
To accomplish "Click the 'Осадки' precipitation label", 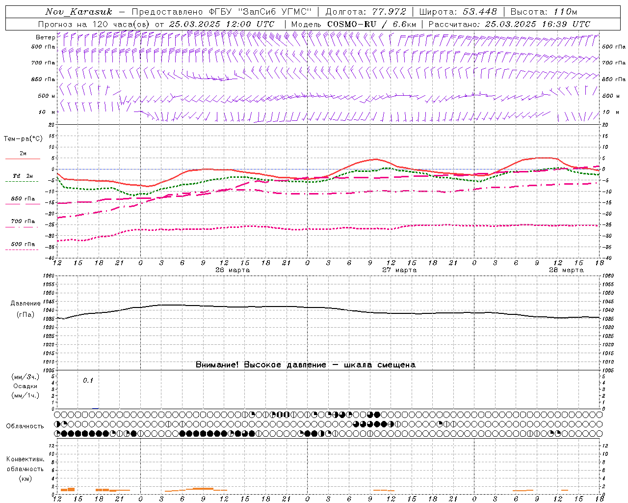I will pyautogui.click(x=26, y=386).
